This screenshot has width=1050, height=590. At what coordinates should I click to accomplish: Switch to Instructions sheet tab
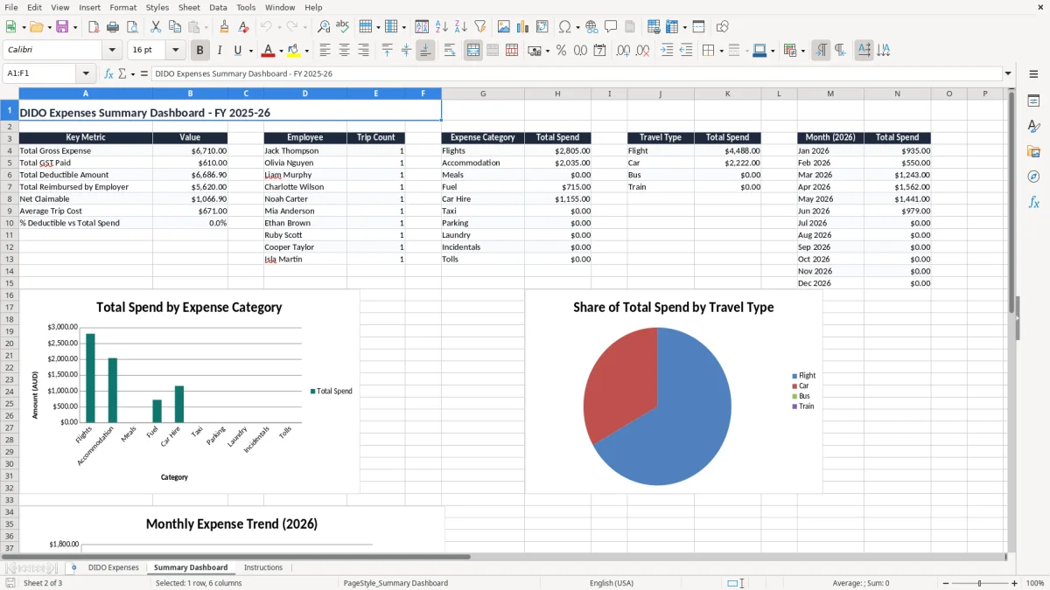tap(263, 568)
